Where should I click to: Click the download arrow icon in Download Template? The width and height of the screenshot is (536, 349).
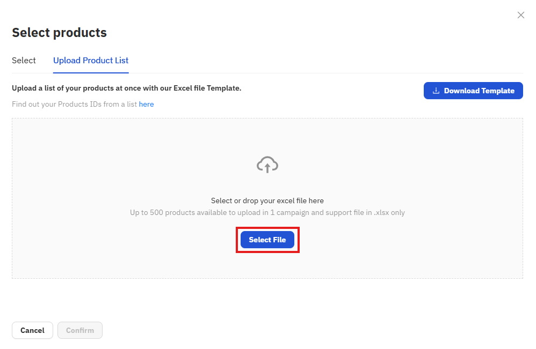click(x=436, y=91)
